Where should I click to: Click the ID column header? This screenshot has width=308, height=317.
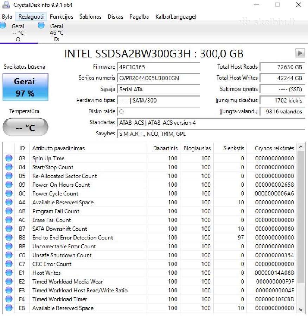point(22,148)
